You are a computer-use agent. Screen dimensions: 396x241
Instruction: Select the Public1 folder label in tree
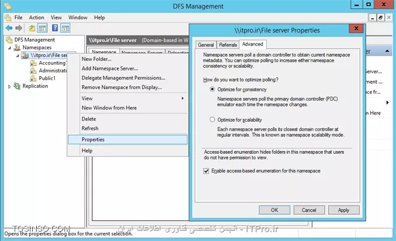click(x=47, y=78)
